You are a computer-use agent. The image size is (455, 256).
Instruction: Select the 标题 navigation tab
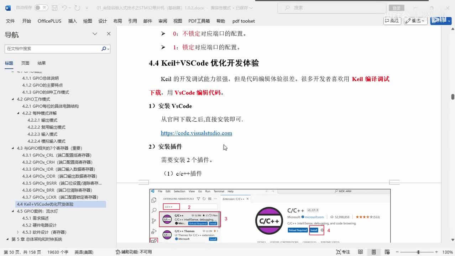tap(9, 63)
